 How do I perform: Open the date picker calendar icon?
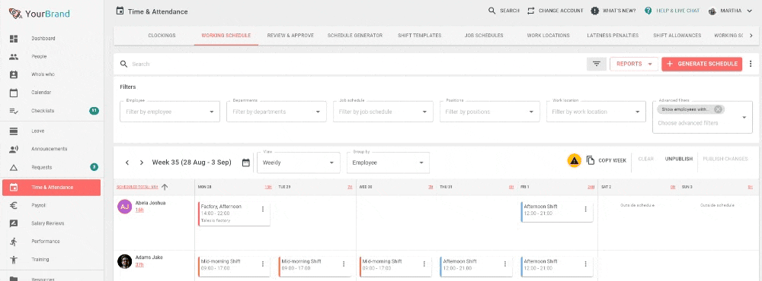246,163
